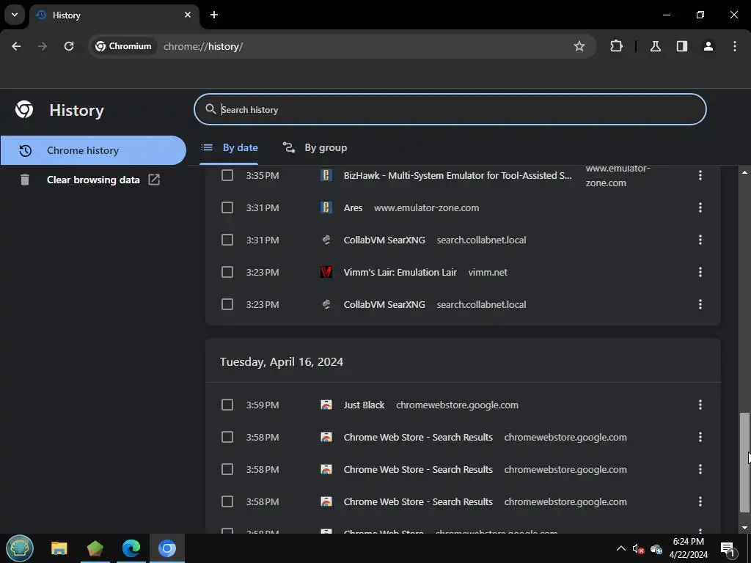
Task: Focus the Search history field
Action: click(x=450, y=110)
